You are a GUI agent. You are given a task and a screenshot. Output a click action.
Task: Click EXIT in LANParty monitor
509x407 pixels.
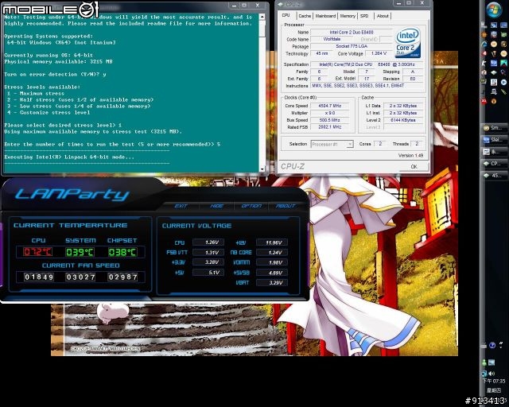click(181, 206)
